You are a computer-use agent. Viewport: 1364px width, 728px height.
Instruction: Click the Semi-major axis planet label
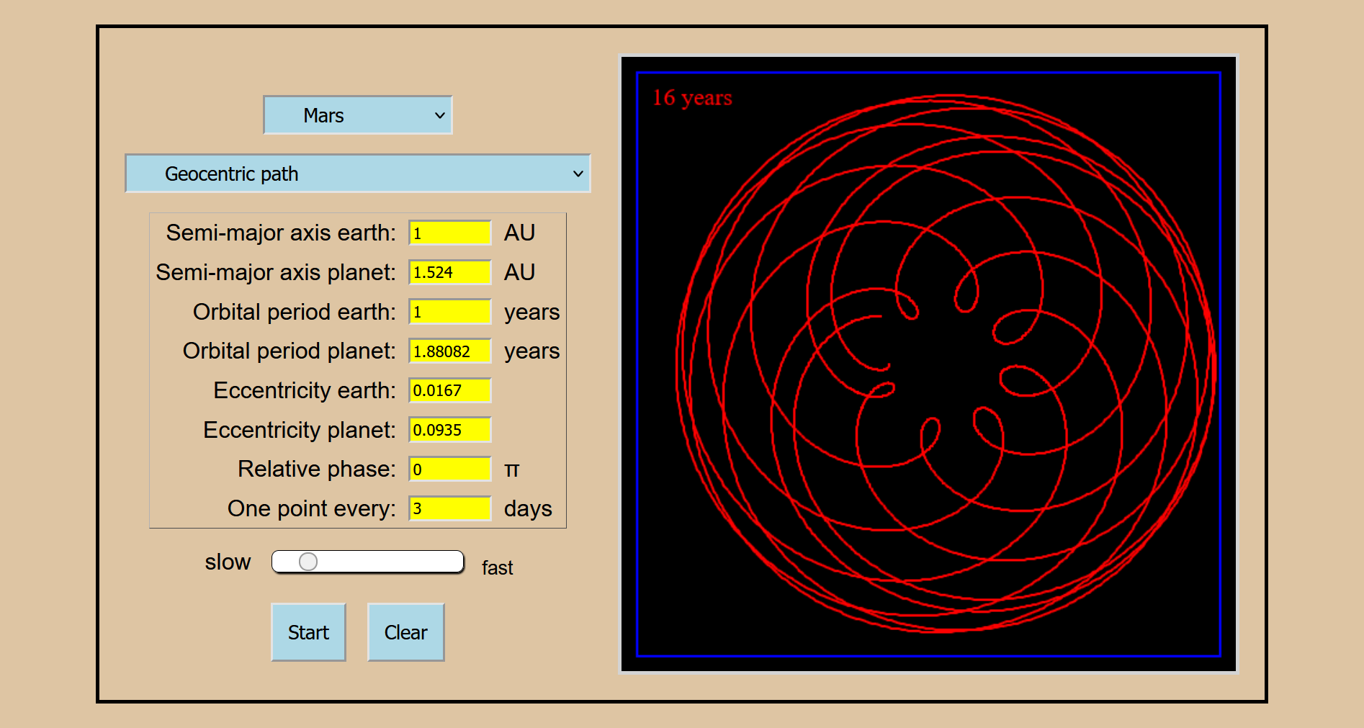click(x=276, y=273)
